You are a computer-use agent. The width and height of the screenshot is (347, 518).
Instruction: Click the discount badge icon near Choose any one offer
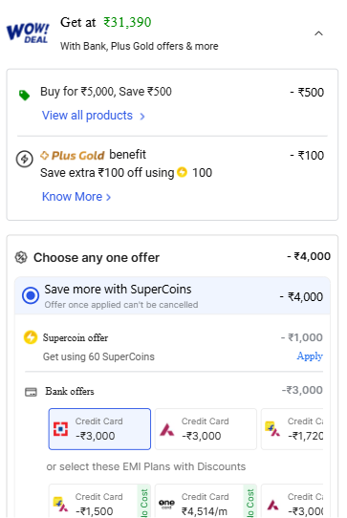(21, 257)
